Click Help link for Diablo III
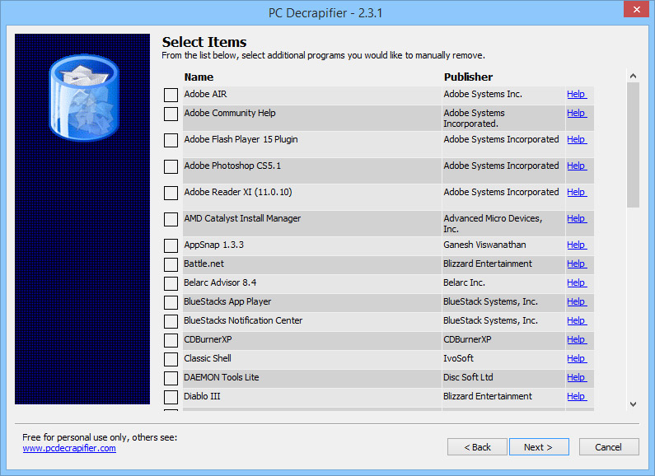The width and height of the screenshot is (655, 476). pos(577,396)
